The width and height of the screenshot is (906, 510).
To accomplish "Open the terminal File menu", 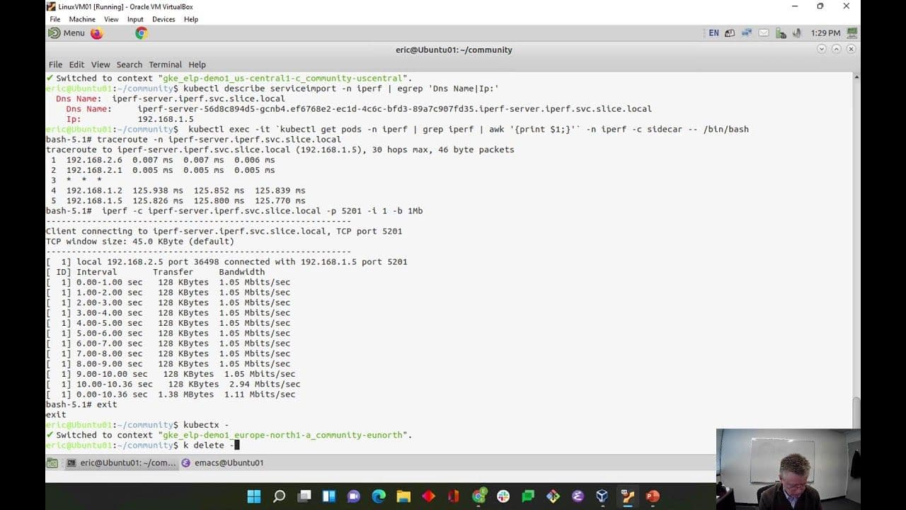I will point(55,64).
